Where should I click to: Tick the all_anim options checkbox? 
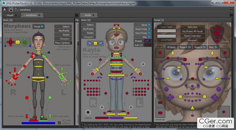(60, 123)
